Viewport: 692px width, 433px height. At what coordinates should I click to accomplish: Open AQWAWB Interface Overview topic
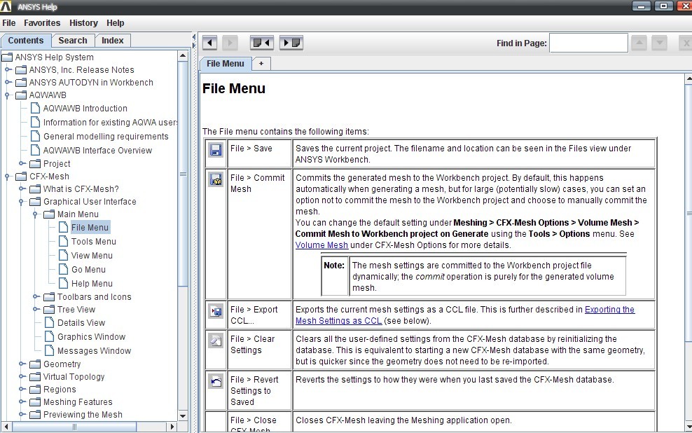click(x=97, y=151)
